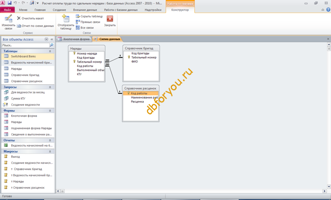Click the Отобразить таблицу button
Screen dimensions: 331x200
point(66,22)
